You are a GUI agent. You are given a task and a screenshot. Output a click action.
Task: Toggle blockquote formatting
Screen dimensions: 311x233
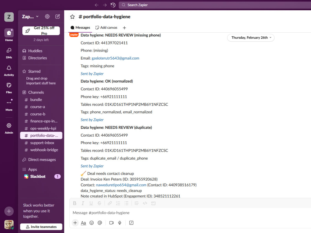coord(137,203)
